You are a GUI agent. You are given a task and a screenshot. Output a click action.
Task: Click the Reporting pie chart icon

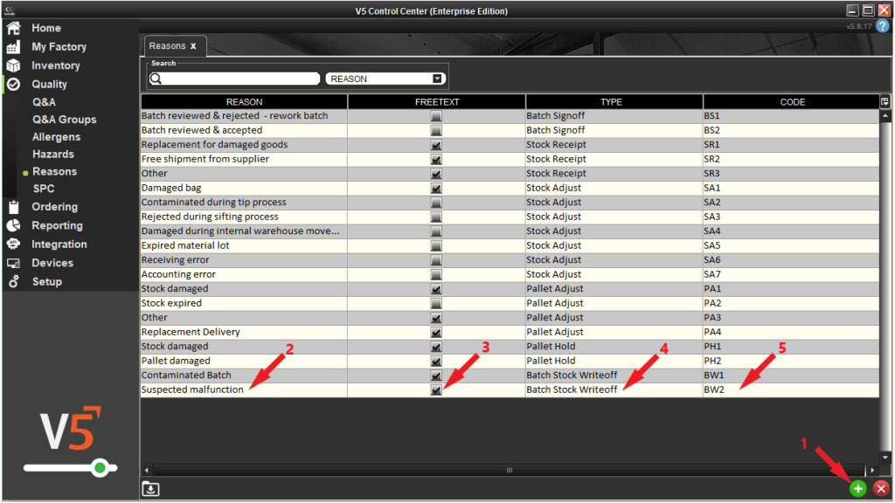[x=14, y=225]
